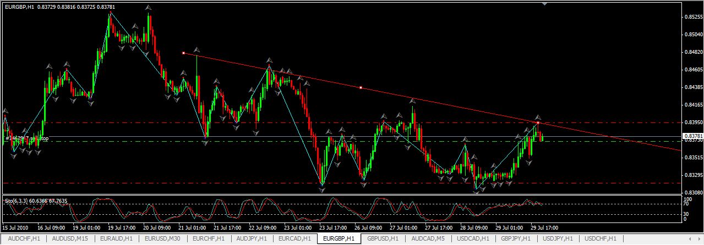The width and height of the screenshot is (704, 245).
Task: Click the right tab-scroll arrow
Action: coord(699,239)
